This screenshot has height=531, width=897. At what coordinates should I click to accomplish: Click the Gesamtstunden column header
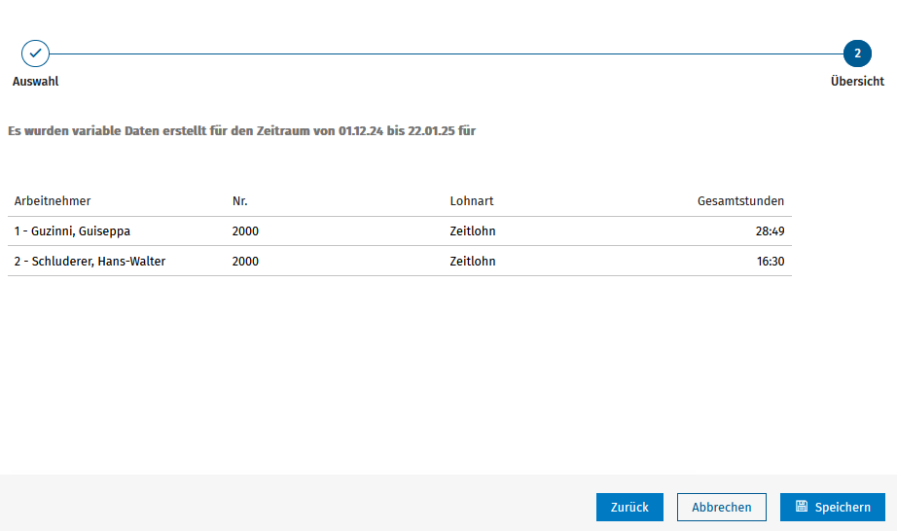click(x=740, y=201)
